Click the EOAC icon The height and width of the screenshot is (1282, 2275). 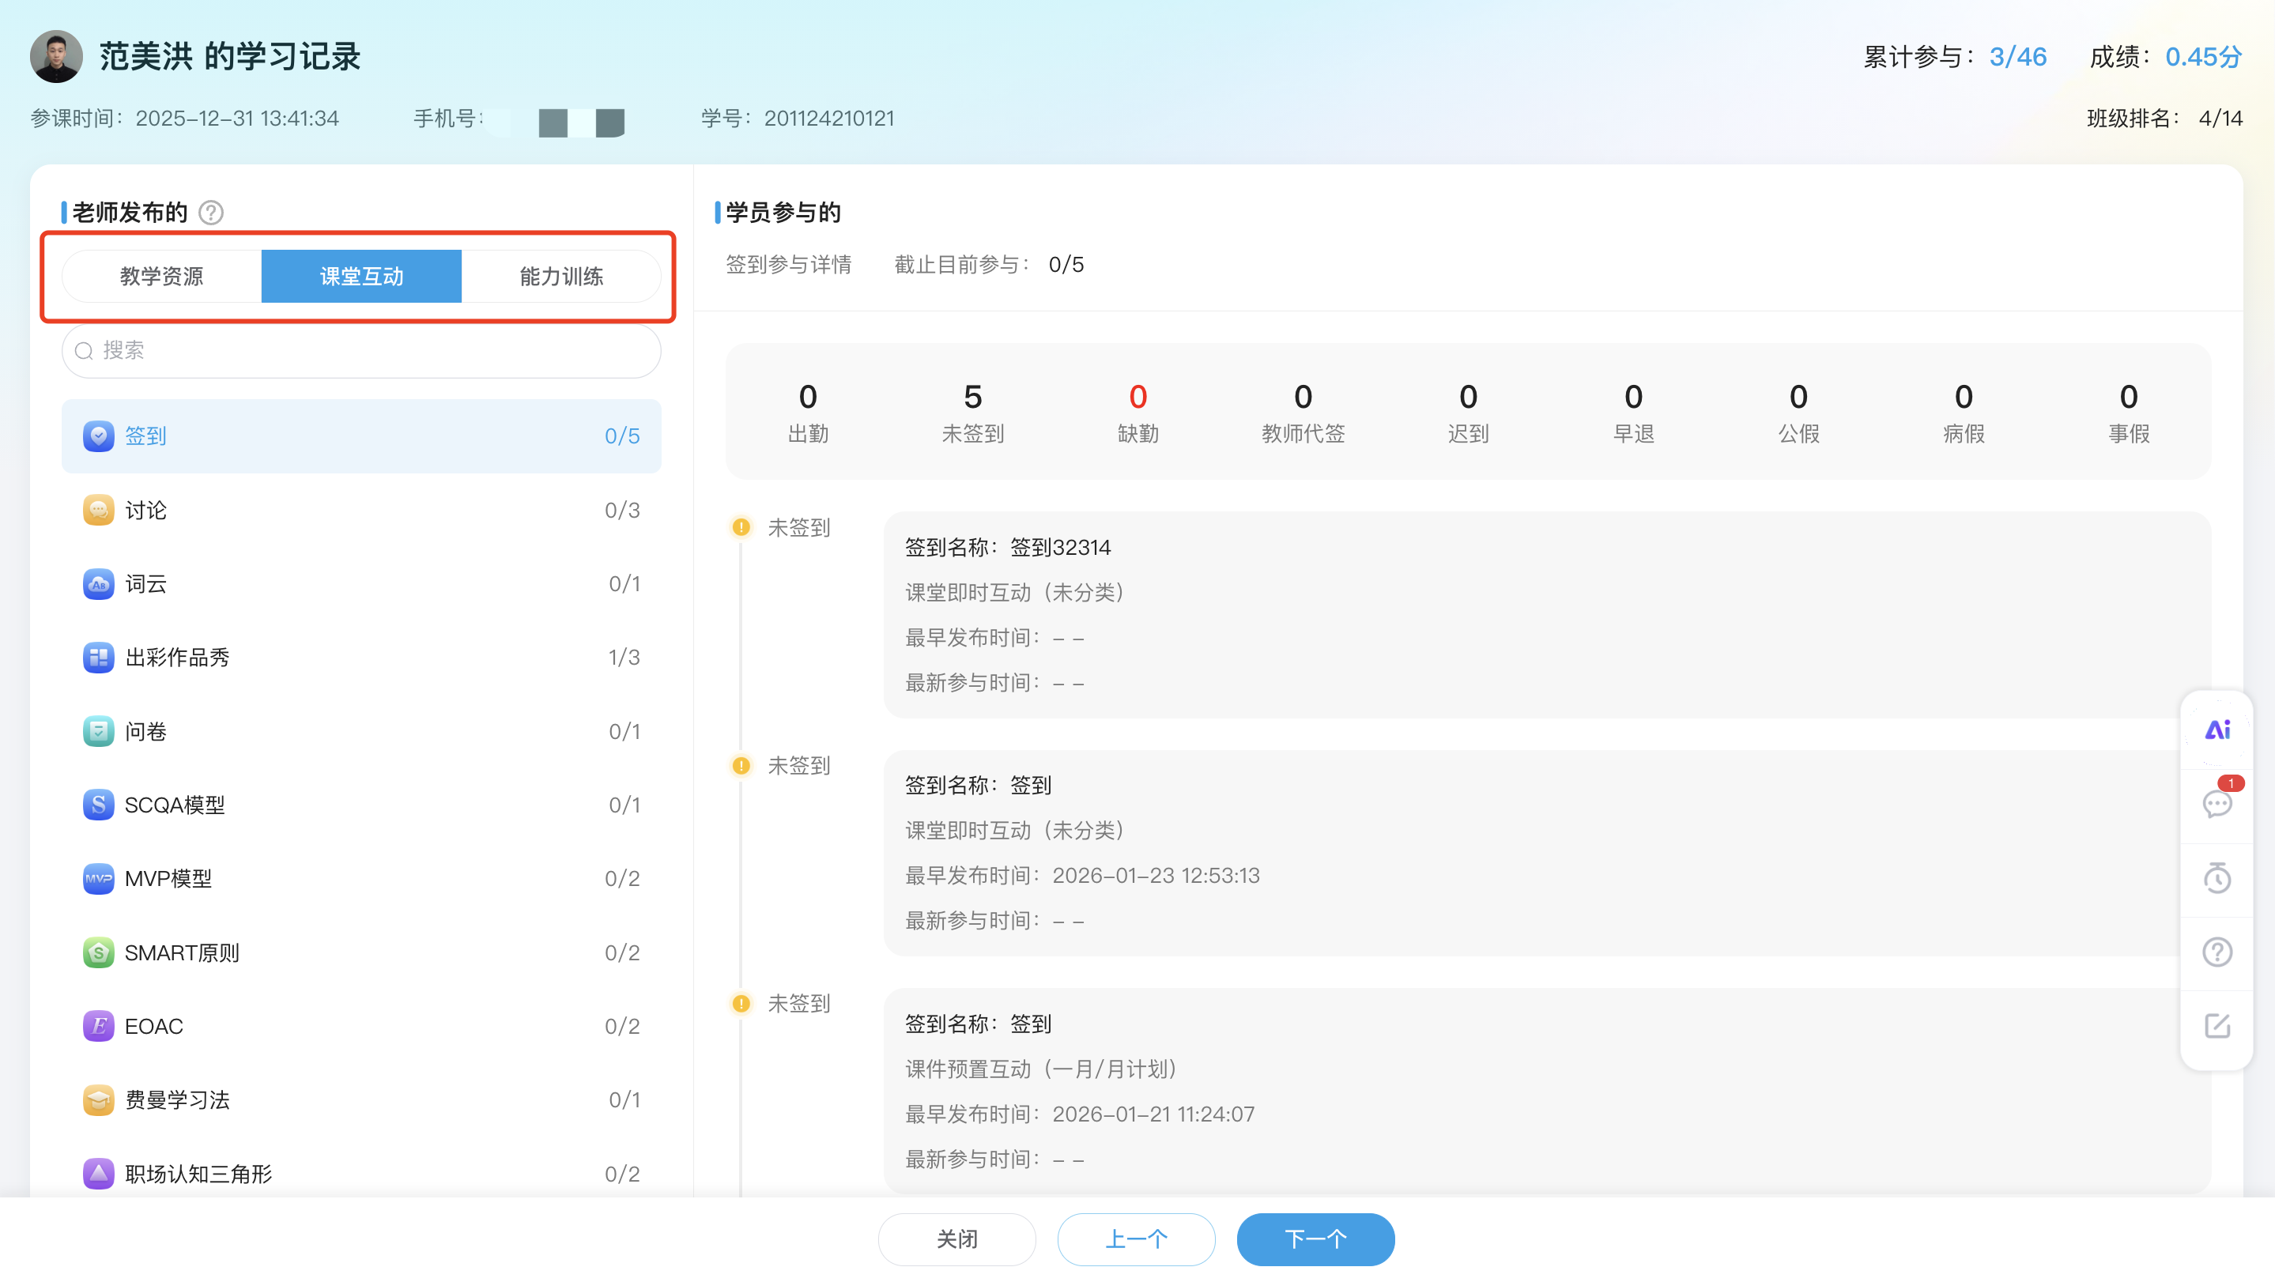coord(98,1026)
